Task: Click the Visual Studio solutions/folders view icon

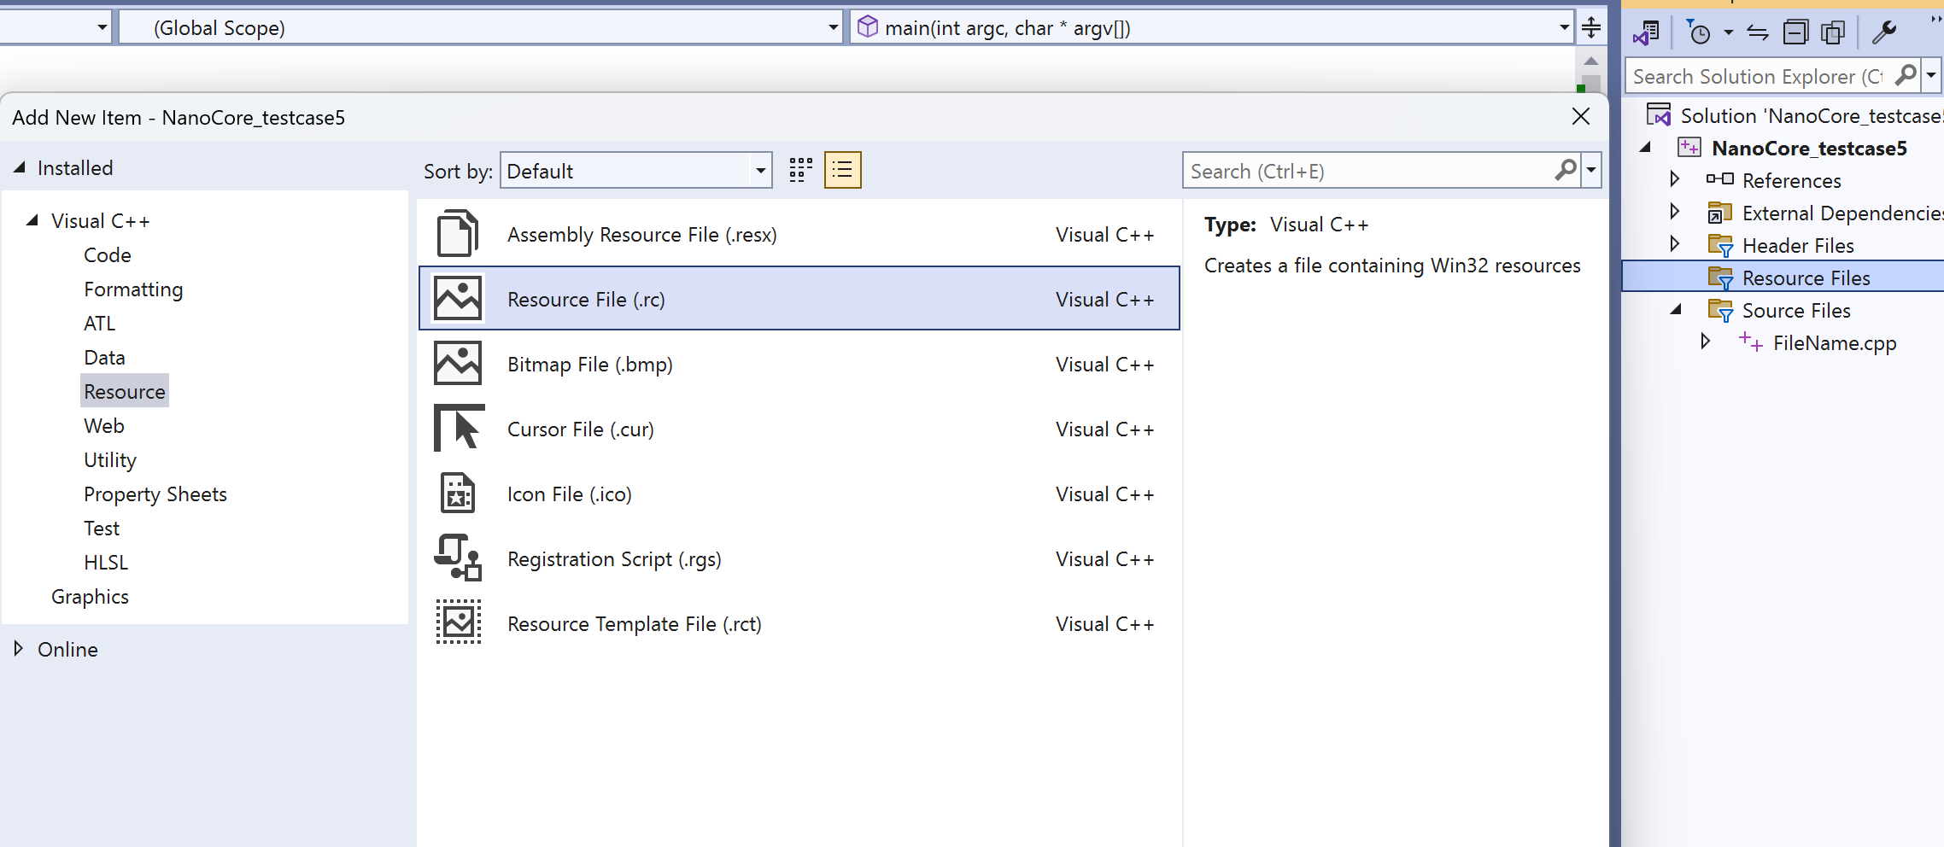Action: 1646,32
